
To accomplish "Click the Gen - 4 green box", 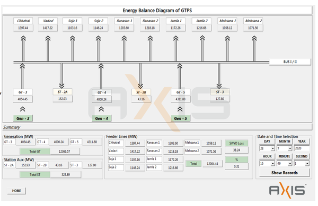I will pos(101,118).
